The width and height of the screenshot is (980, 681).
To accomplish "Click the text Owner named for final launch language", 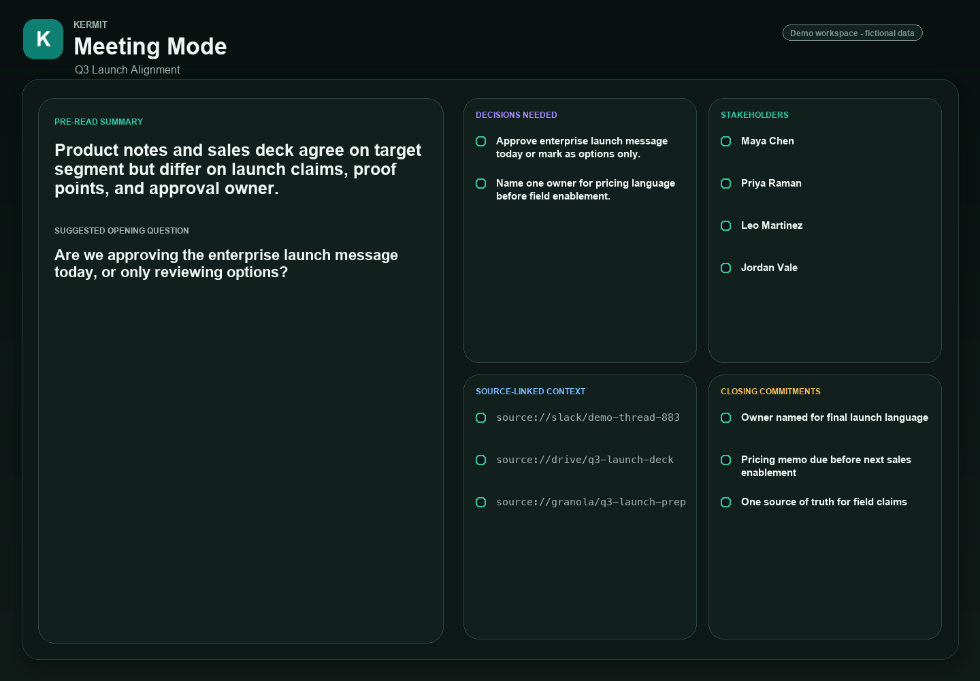I will [834, 417].
